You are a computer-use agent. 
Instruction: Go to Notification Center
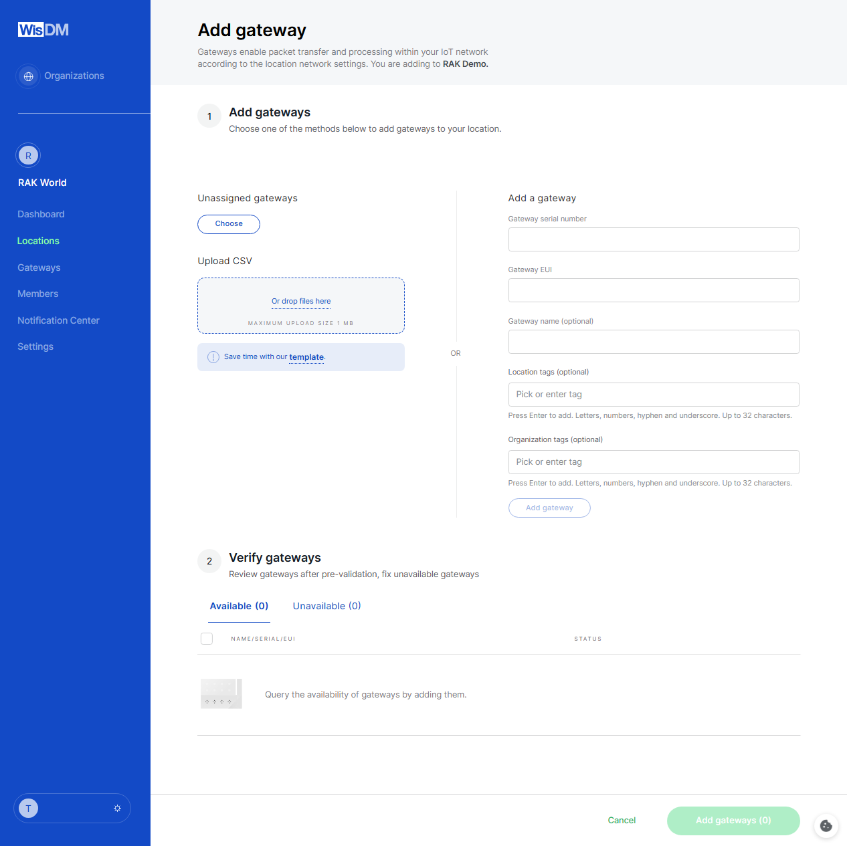click(58, 320)
